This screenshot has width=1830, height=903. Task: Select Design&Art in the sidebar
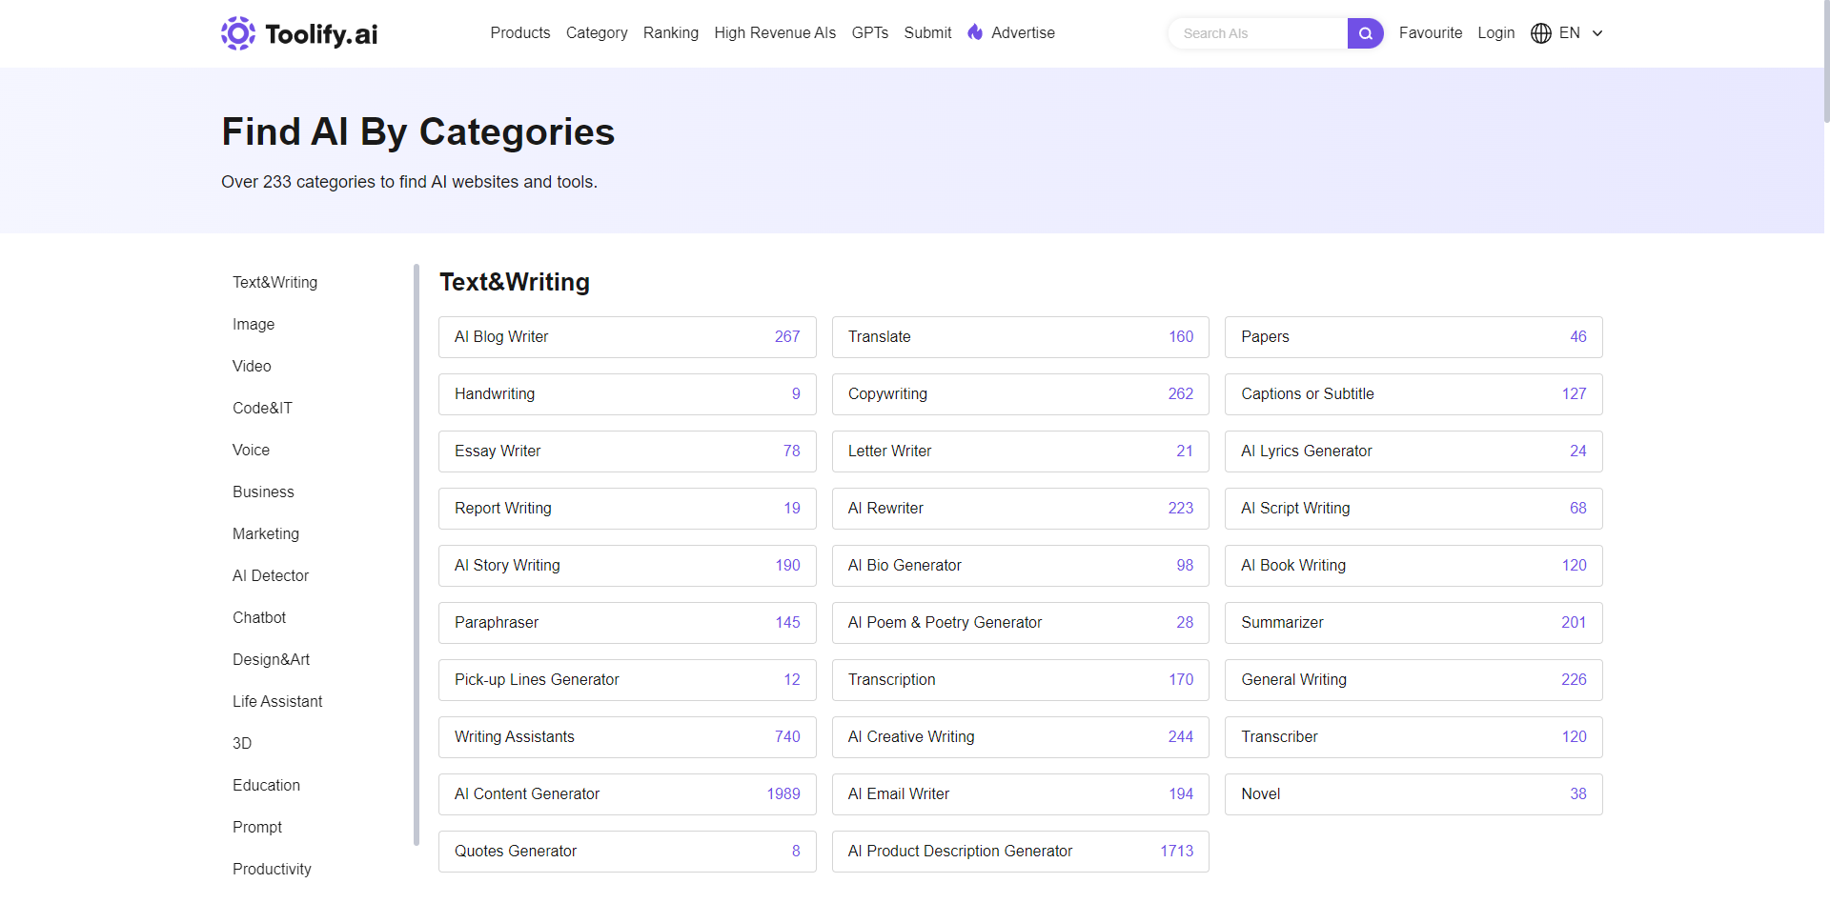coord(271,659)
